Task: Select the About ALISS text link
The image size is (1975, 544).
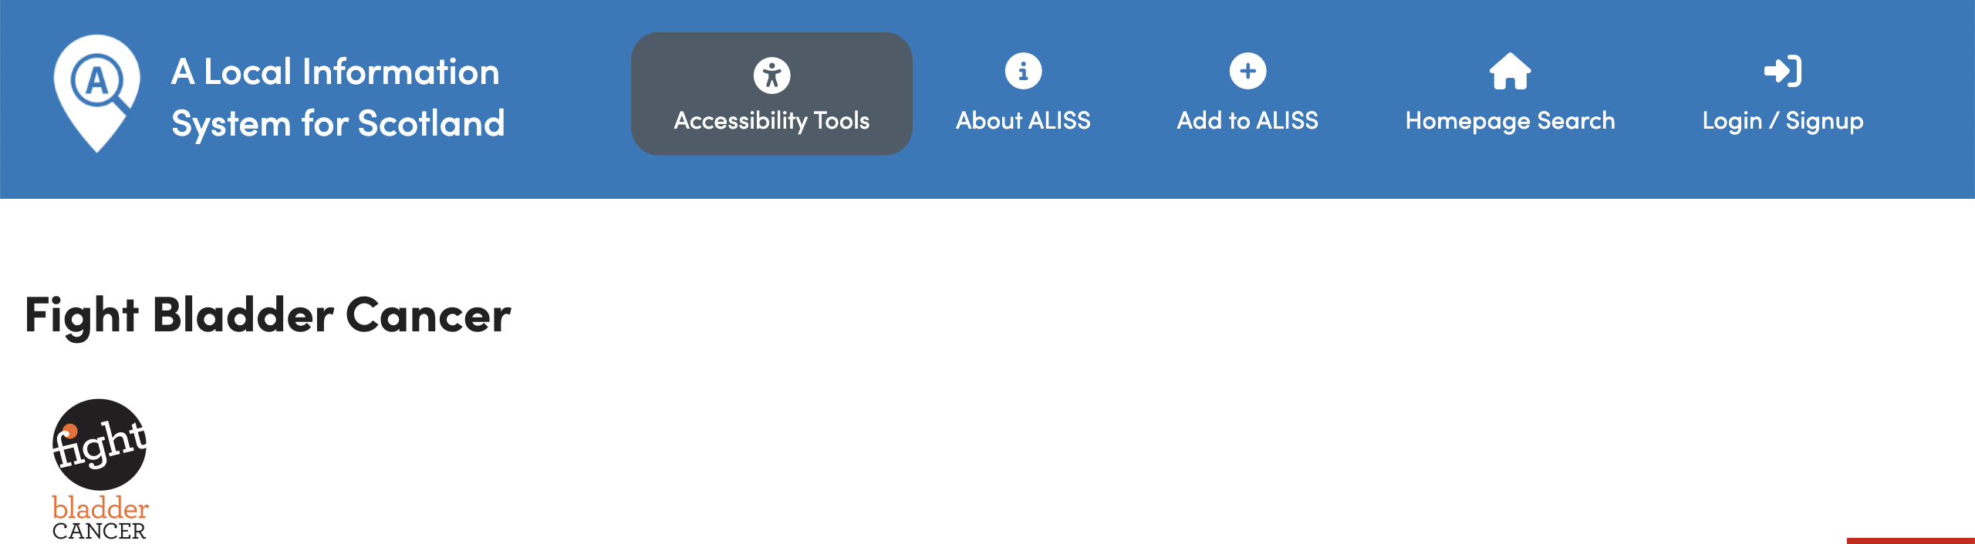Action: point(1023,120)
